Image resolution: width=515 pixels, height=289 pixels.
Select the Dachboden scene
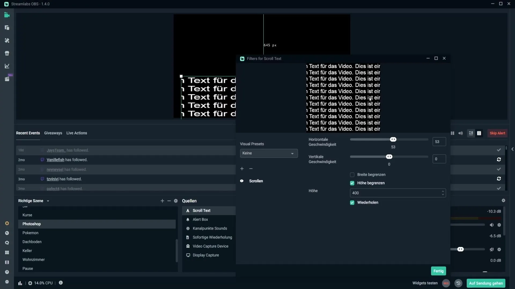point(97,242)
